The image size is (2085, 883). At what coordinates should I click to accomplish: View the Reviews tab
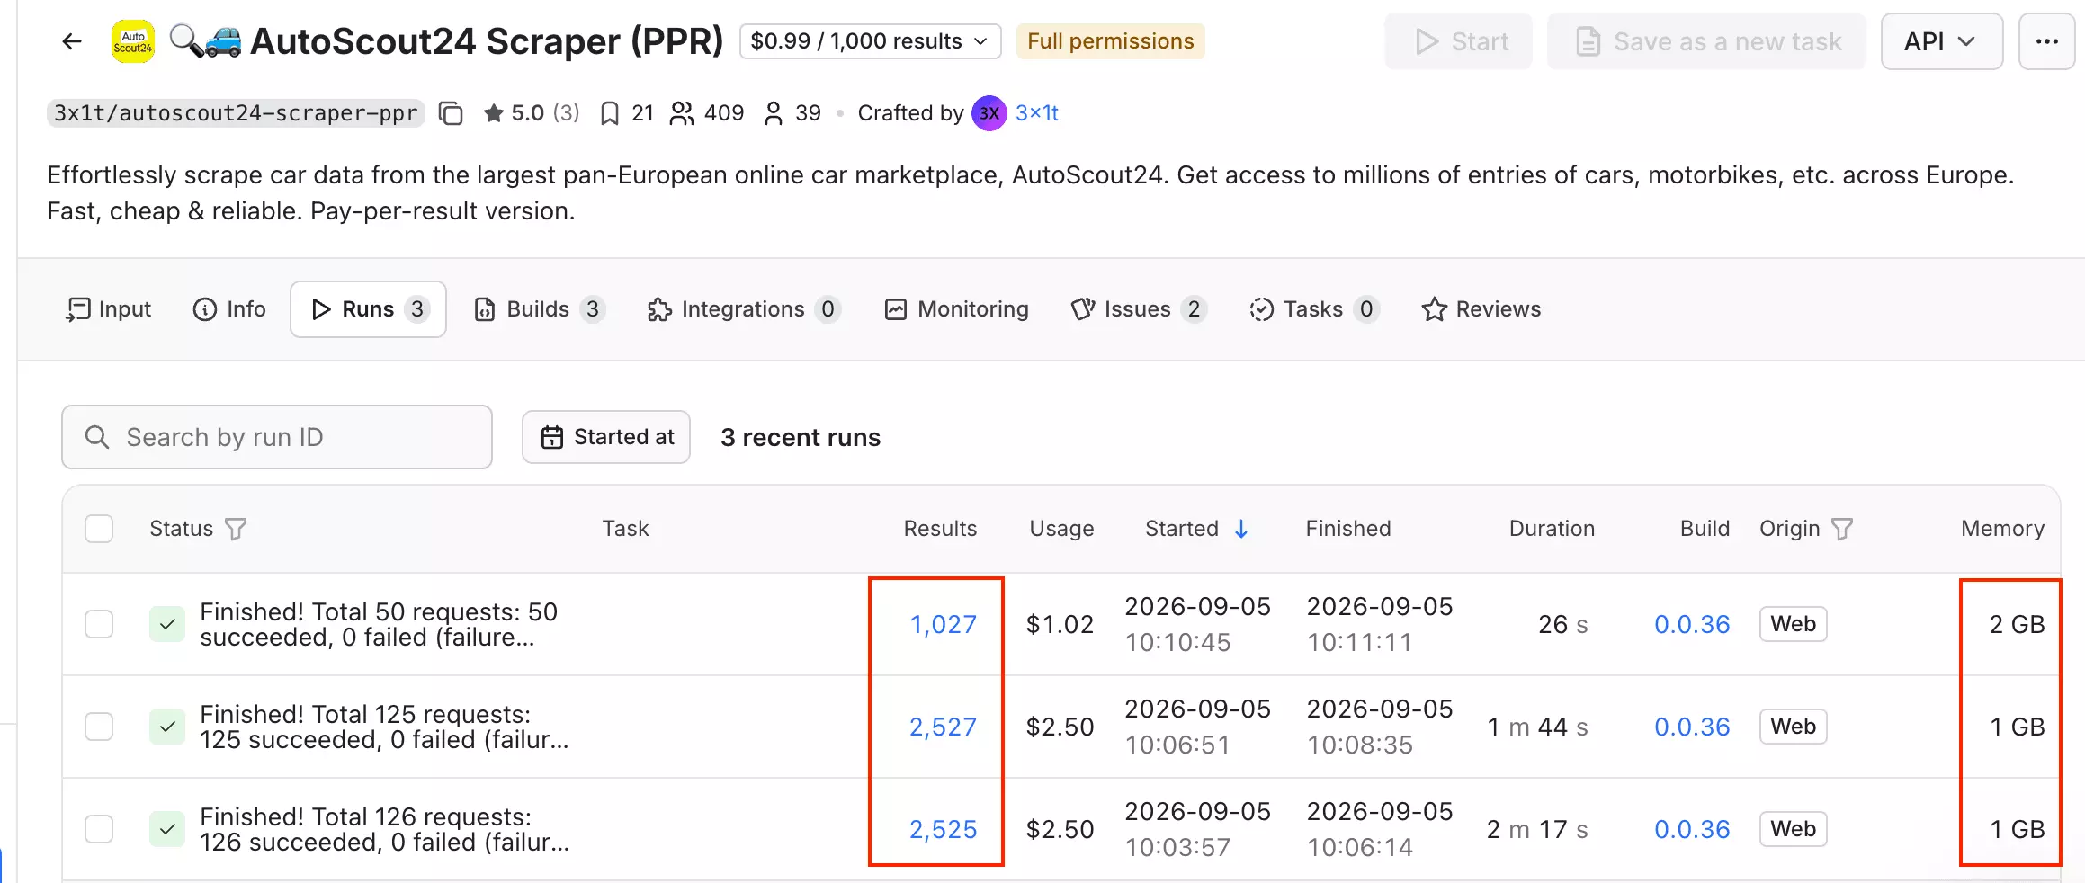[x=1481, y=309]
